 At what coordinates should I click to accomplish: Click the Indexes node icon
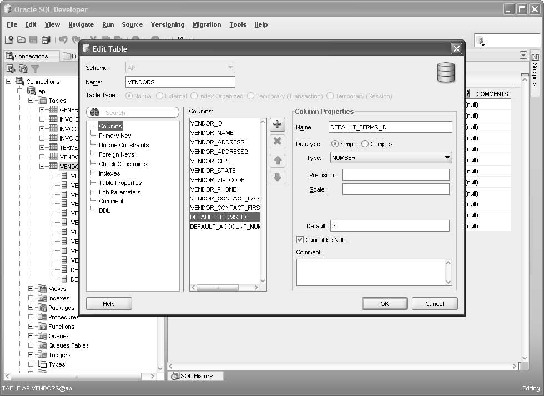point(42,298)
